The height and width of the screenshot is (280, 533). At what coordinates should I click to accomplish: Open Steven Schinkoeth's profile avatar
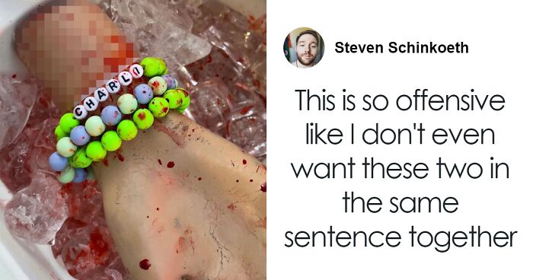point(304,48)
